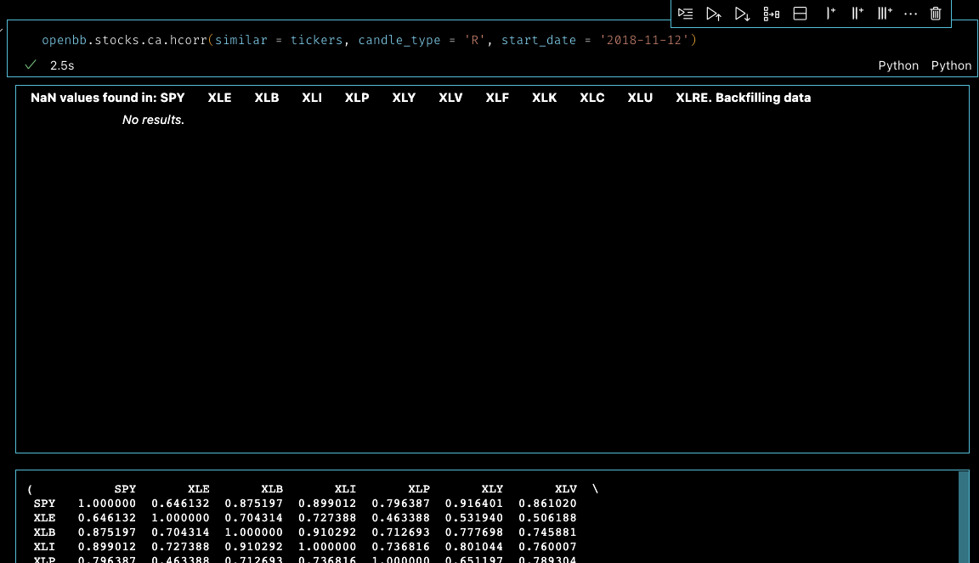Open the ellipsis more-actions menu
This screenshot has height=563, width=979.
click(x=910, y=14)
